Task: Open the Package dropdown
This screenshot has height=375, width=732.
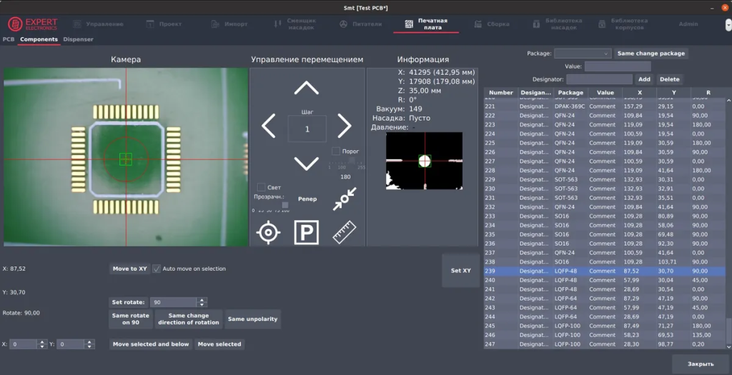Action: pos(583,54)
